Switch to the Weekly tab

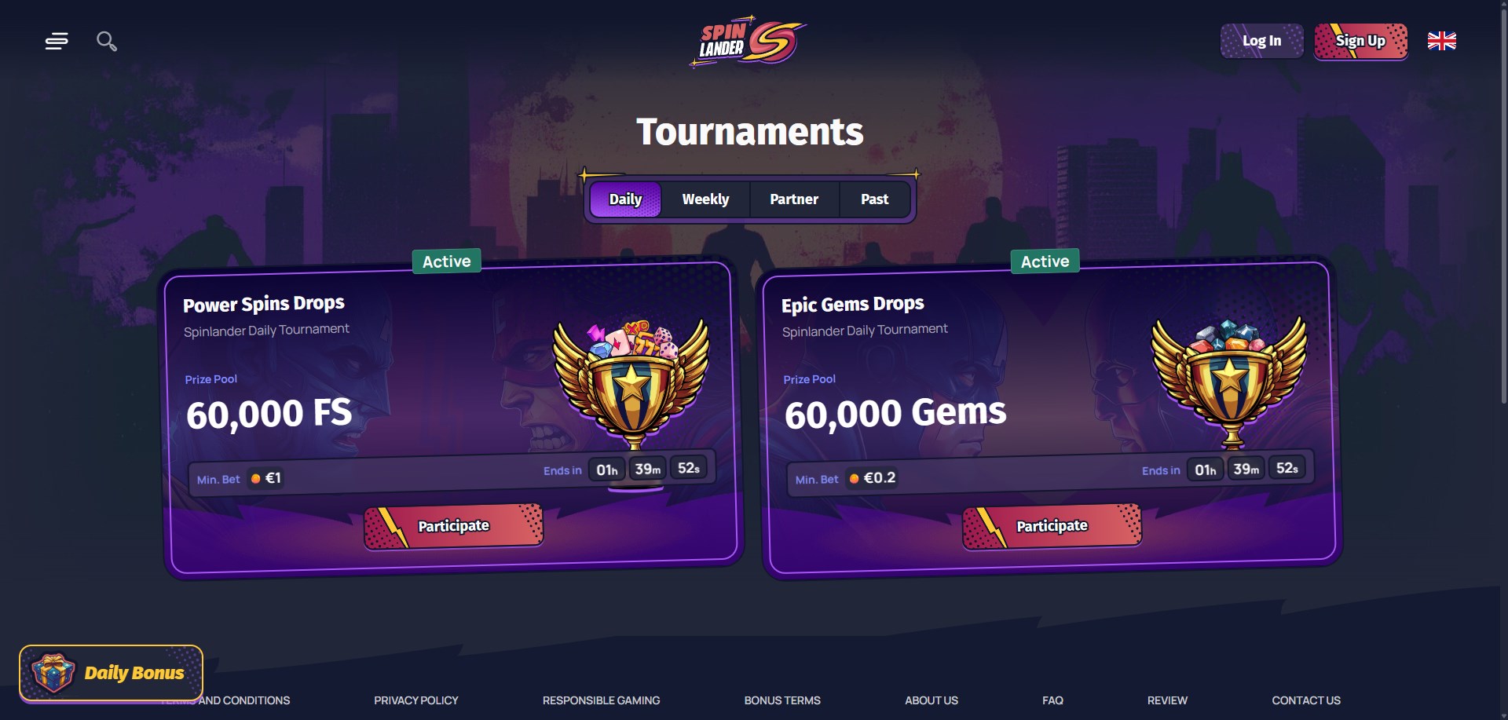tap(705, 199)
